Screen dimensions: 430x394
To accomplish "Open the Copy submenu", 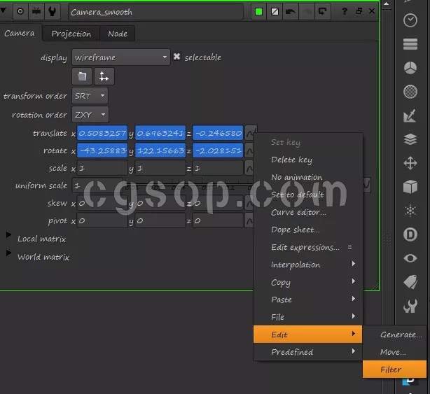I will (x=307, y=282).
